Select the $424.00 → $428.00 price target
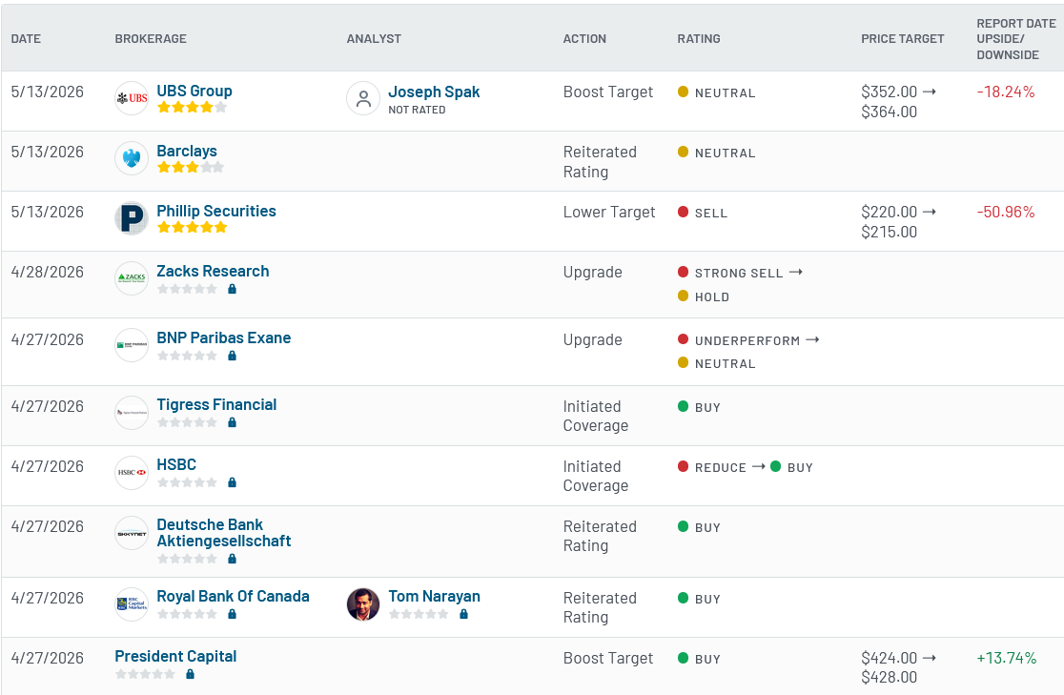Screen dimensions: 1064x695 click(898, 667)
